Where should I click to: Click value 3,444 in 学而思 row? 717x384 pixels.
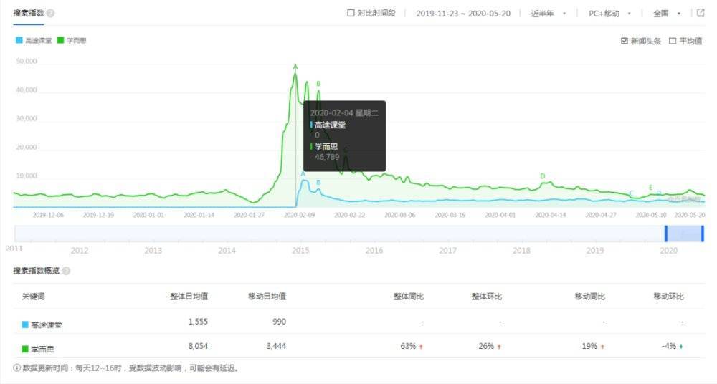[x=276, y=346]
